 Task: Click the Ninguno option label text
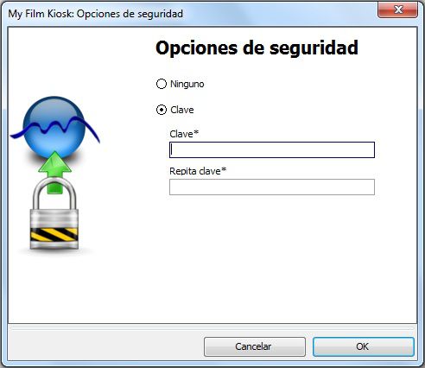187,84
